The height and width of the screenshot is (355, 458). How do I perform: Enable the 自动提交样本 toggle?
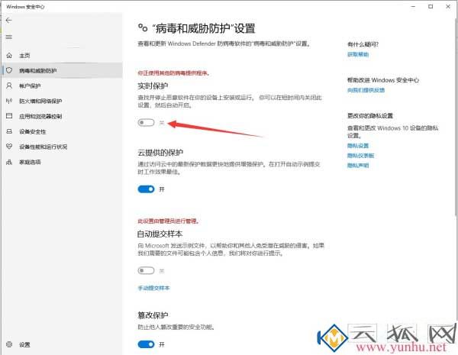[146, 270]
